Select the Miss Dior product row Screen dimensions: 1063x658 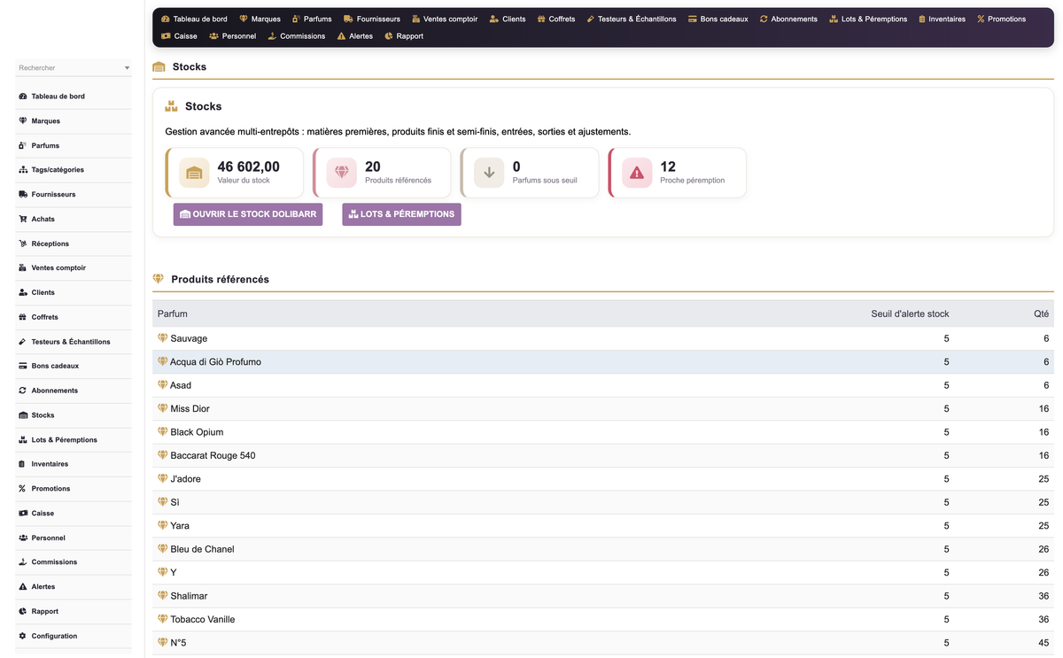(603, 408)
